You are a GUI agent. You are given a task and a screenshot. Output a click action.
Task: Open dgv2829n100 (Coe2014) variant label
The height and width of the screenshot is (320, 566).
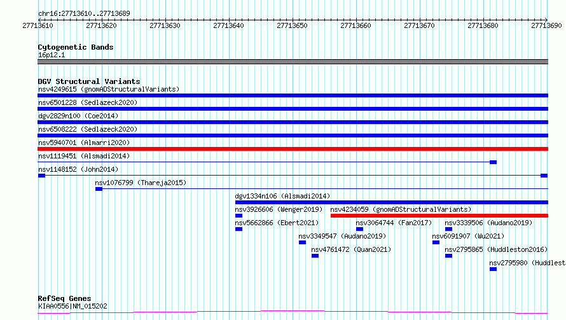tap(78, 116)
